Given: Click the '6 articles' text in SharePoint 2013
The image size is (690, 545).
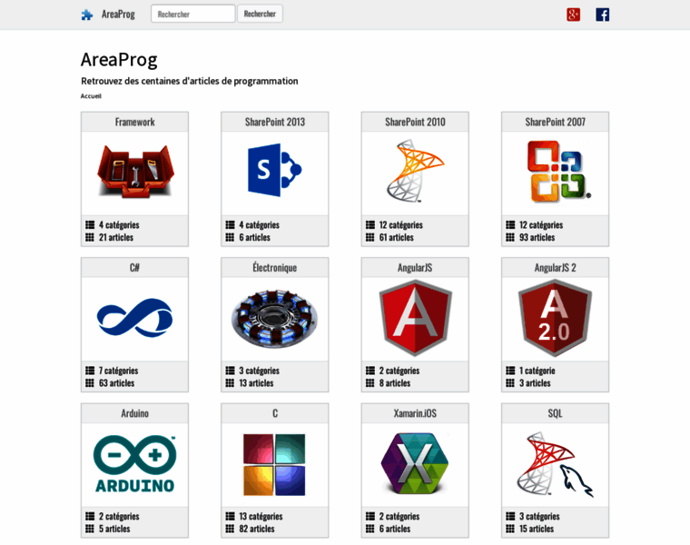Looking at the screenshot, I should (x=254, y=237).
